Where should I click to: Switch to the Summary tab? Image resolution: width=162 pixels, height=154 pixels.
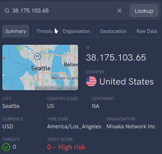pos(16,31)
